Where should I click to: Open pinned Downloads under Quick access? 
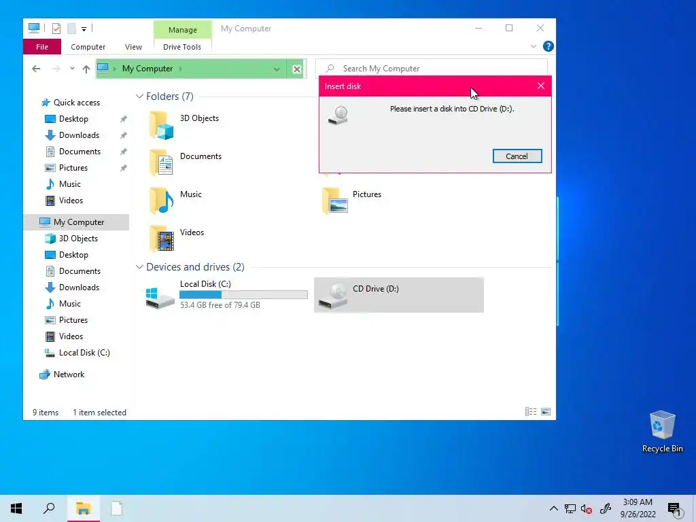79,135
